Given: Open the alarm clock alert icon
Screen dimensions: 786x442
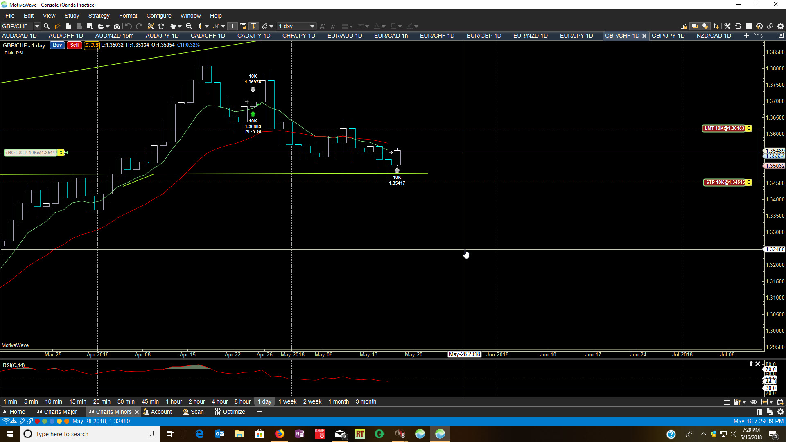Looking at the screenshot, I should pos(161,26).
